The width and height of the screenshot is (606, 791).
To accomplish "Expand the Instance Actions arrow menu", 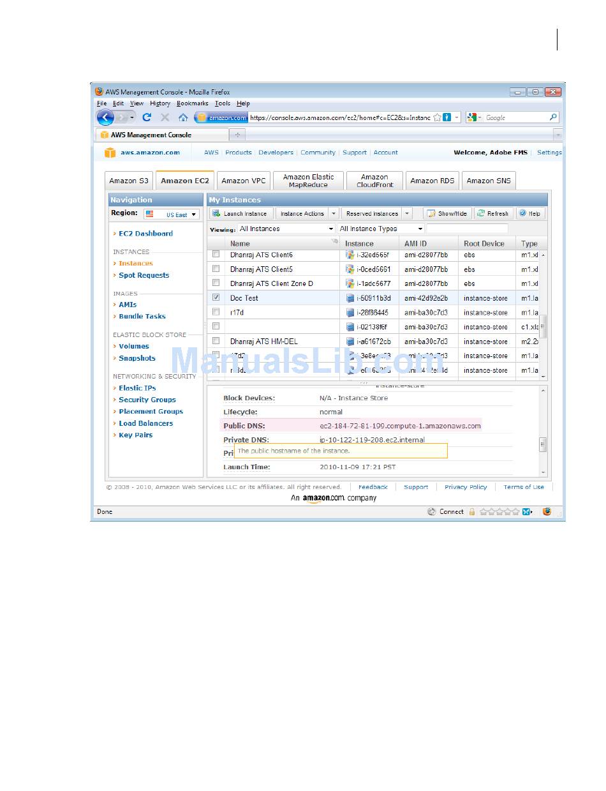I will coord(333,214).
